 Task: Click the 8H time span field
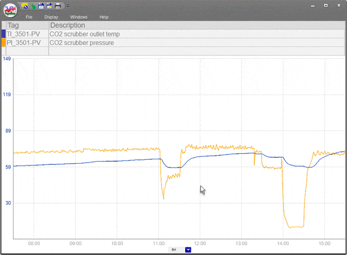pyautogui.click(x=177, y=250)
